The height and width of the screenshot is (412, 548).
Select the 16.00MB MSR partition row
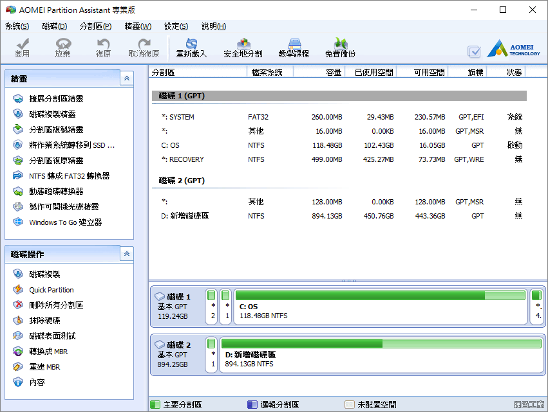coord(339,131)
